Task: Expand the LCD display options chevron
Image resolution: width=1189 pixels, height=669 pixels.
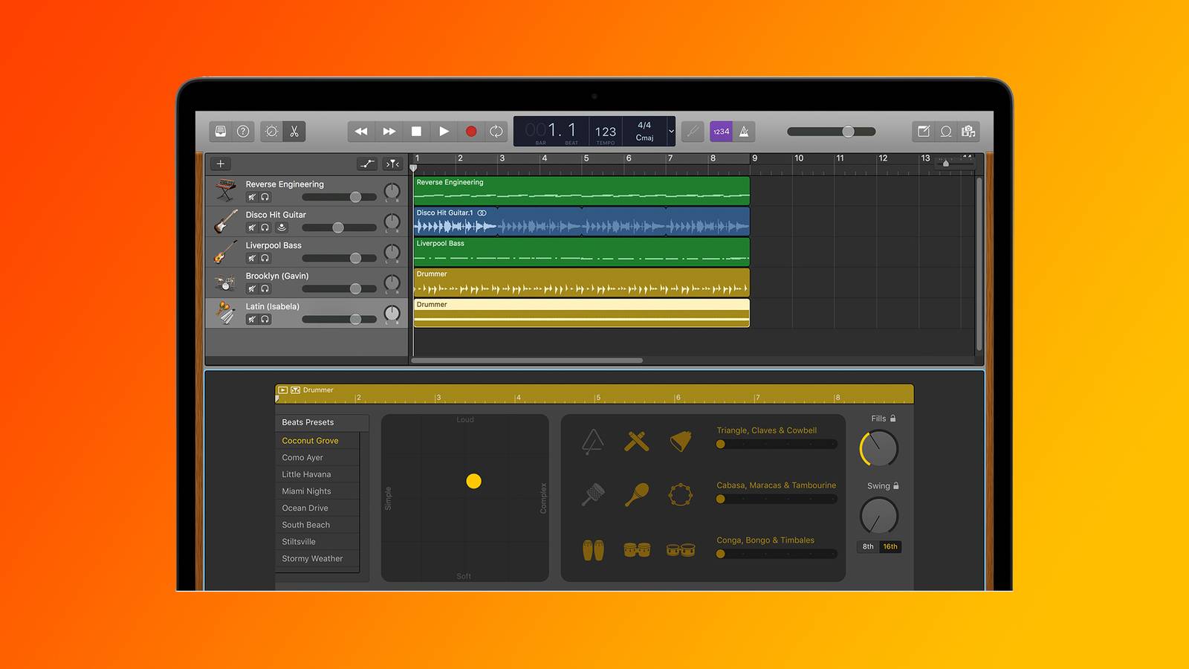Action: pos(671,132)
